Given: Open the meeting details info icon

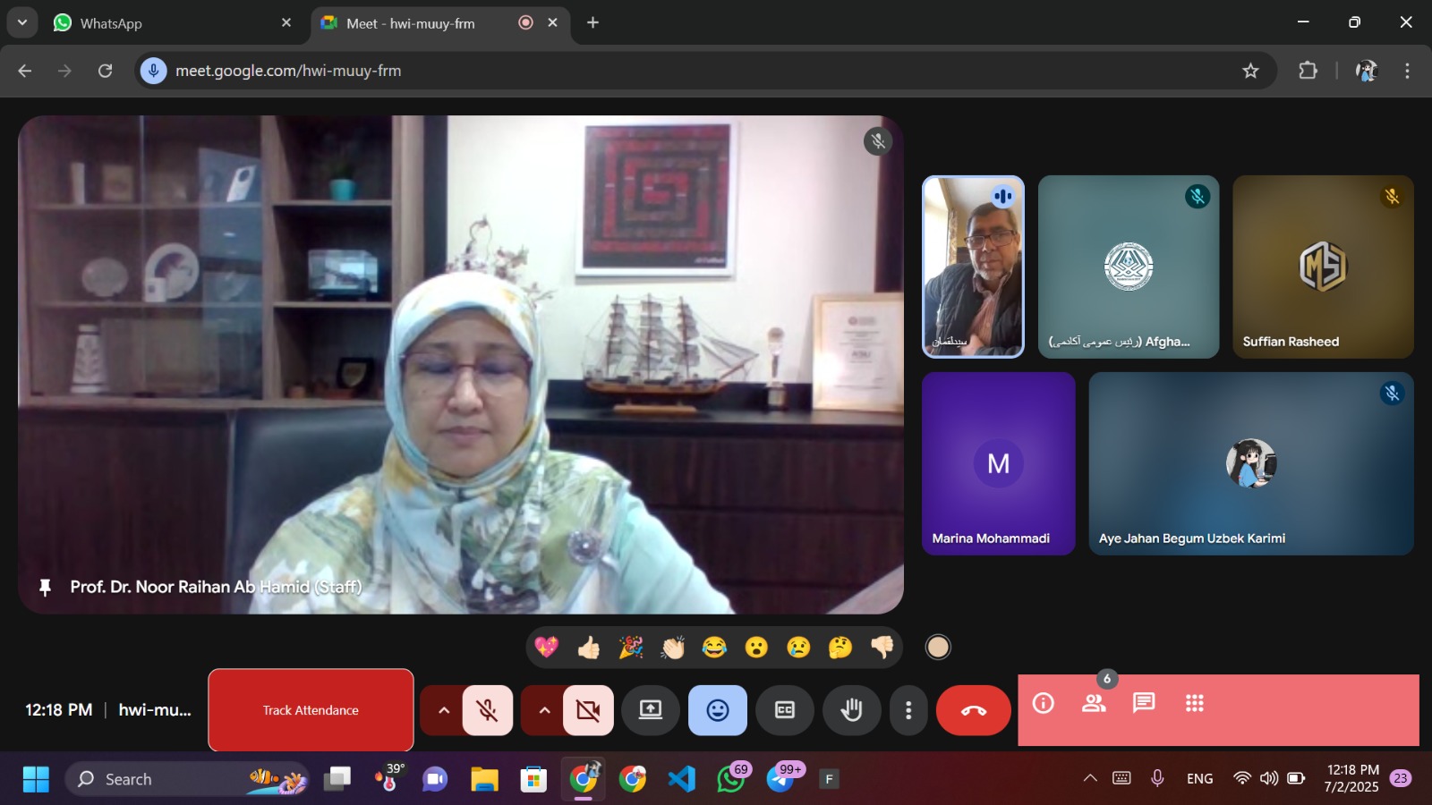Looking at the screenshot, I should pos(1044,703).
